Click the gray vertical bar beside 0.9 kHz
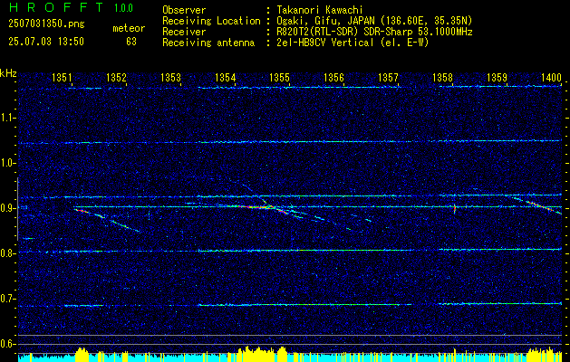Viewport: 570px width, 362px height. pyautogui.click(x=18, y=209)
